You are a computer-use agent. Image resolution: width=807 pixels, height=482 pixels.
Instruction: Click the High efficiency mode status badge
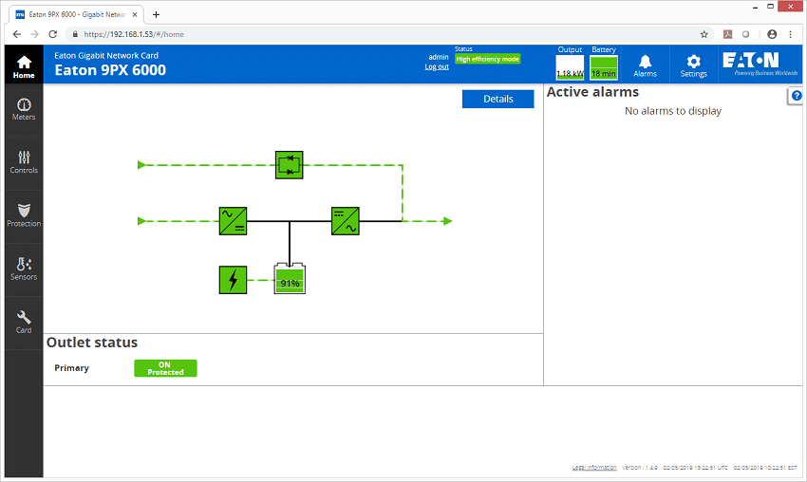[x=487, y=59]
